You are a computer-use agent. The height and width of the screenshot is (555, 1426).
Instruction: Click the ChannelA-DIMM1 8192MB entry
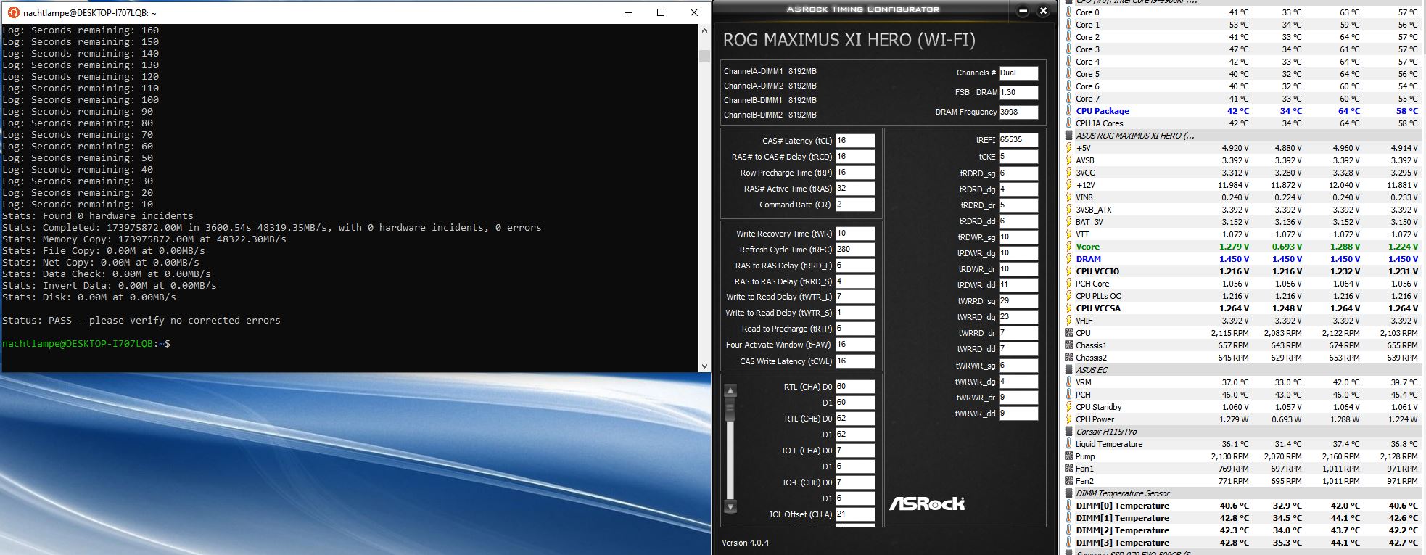[x=770, y=72]
